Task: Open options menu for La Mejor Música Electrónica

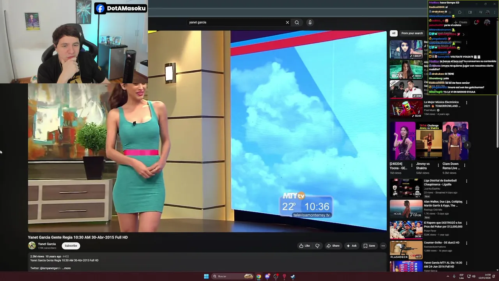Action: pyautogui.click(x=467, y=103)
